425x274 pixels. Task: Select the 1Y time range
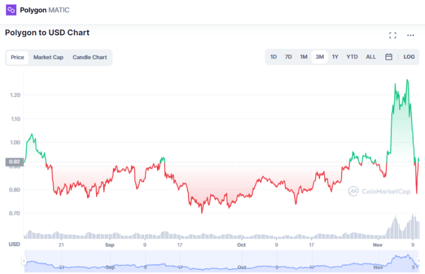click(x=335, y=57)
